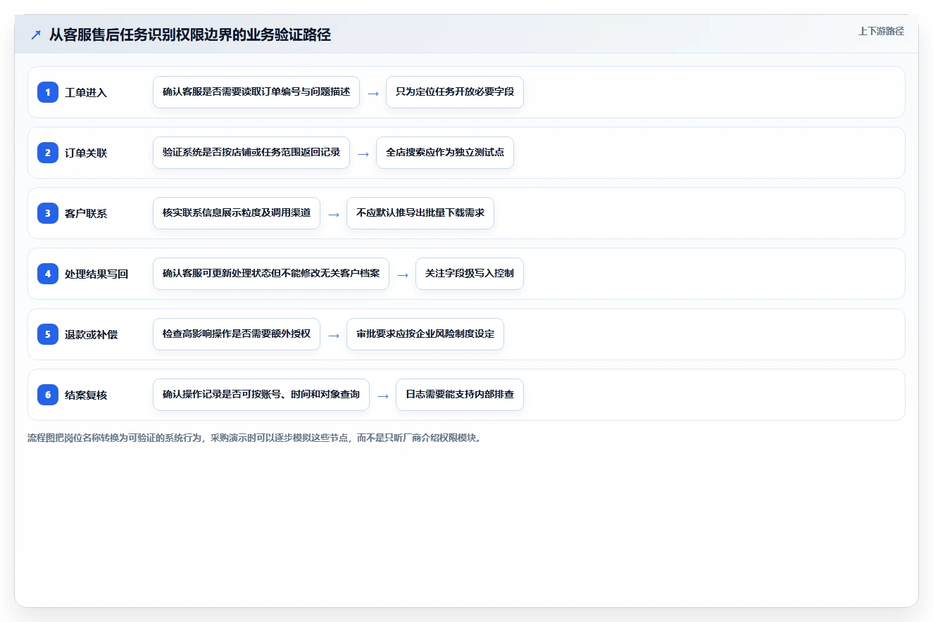Click the arrow in the 工单进入 row

coord(373,93)
